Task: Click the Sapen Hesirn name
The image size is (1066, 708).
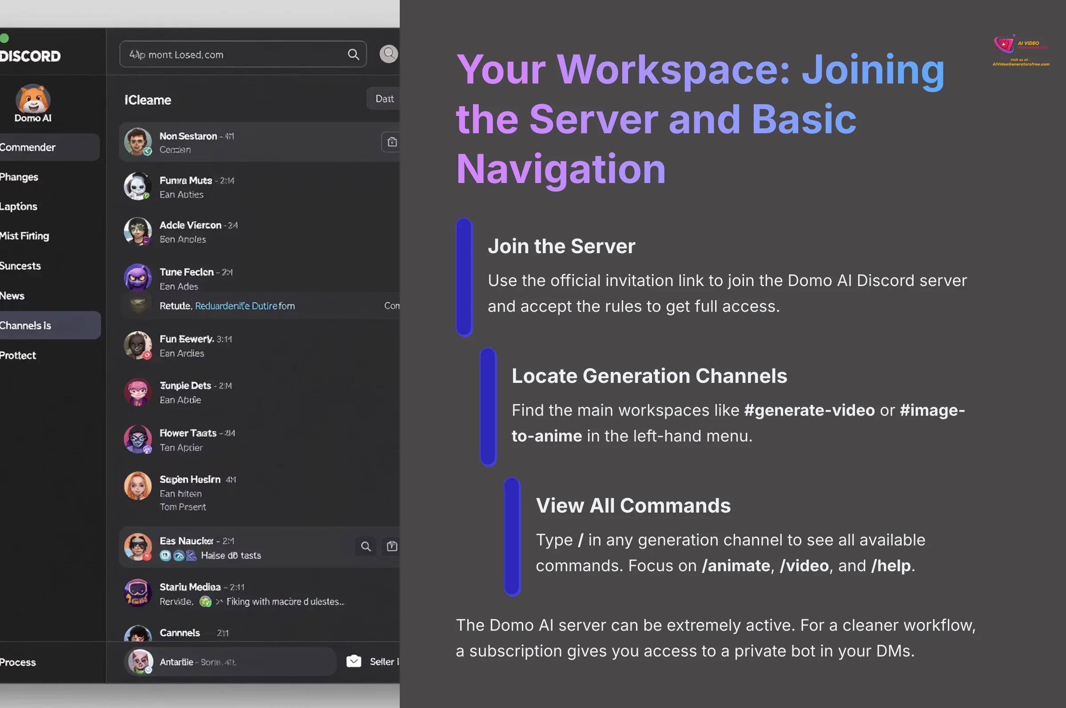Action: click(190, 480)
